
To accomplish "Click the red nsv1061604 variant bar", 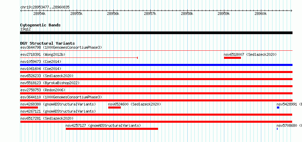I will pyautogui.click(x=156, y=72).
